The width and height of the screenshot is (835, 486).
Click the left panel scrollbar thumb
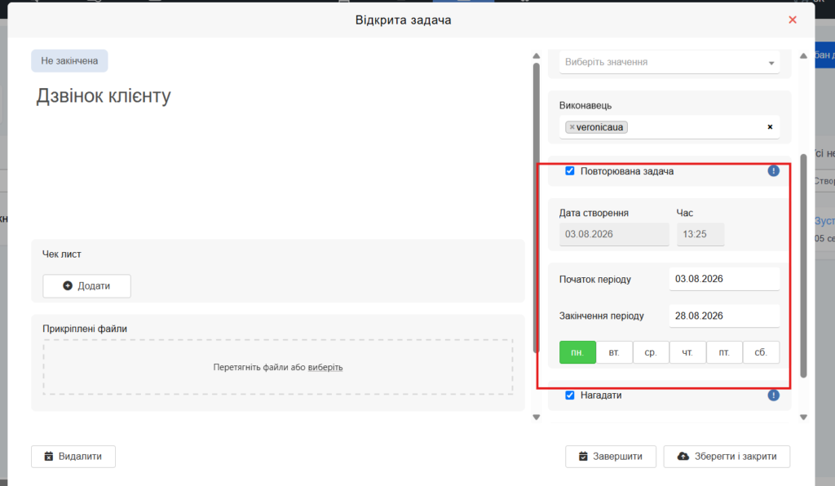[537, 208]
